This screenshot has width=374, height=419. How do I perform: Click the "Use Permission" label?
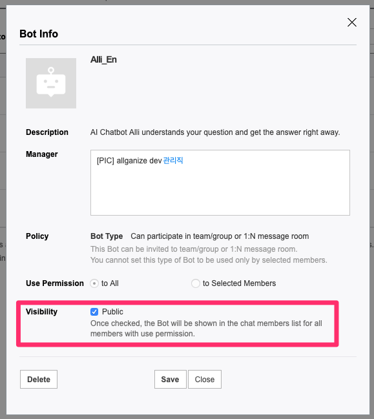(x=55, y=283)
